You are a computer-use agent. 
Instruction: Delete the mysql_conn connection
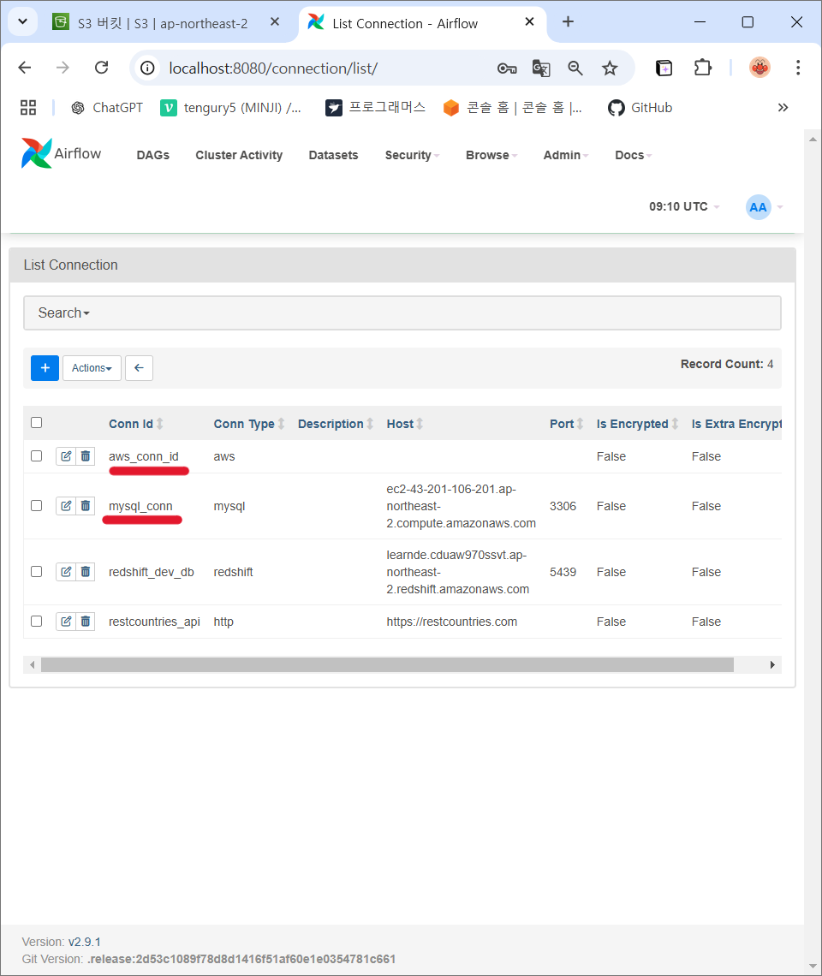pyautogui.click(x=85, y=505)
